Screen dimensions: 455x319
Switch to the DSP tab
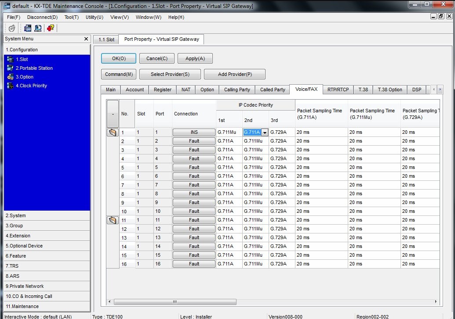pyautogui.click(x=417, y=90)
